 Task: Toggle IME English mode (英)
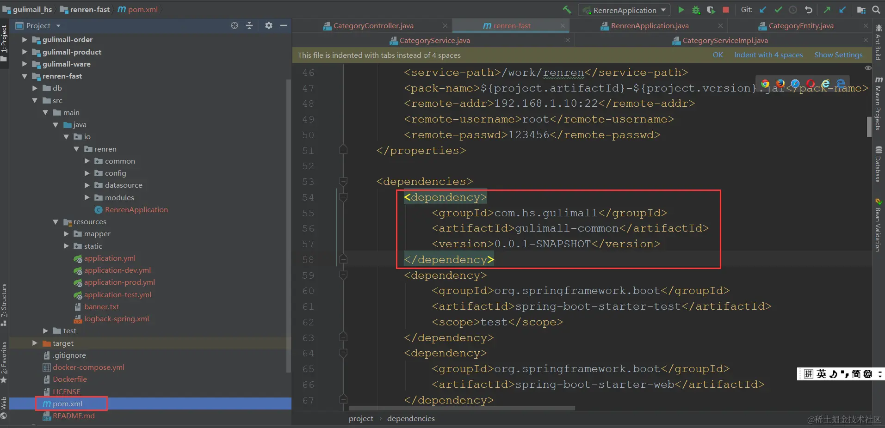coord(821,374)
